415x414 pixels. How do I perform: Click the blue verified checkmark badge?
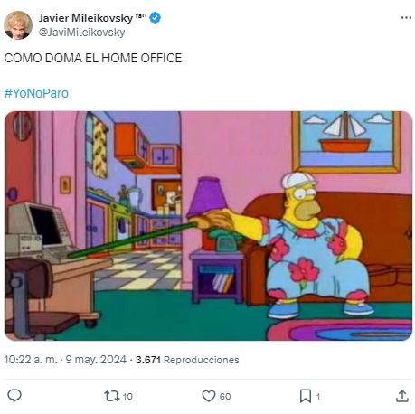click(156, 18)
